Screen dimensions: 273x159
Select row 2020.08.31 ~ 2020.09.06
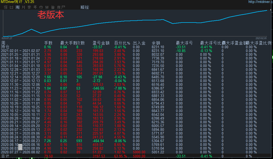(x=20, y=133)
